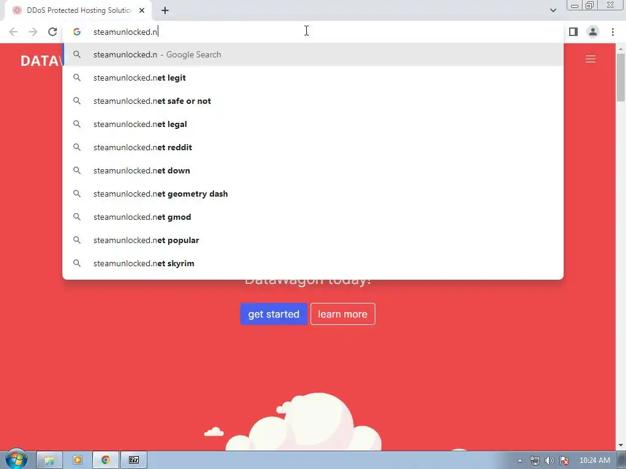The height and width of the screenshot is (469, 626).
Task: Click the browser back arrow
Action: (x=13, y=32)
